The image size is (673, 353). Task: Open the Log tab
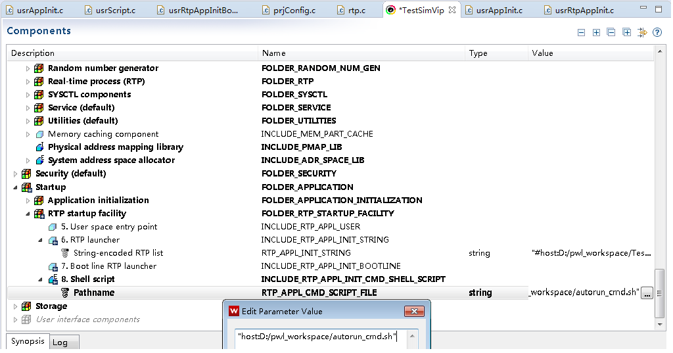pos(60,342)
